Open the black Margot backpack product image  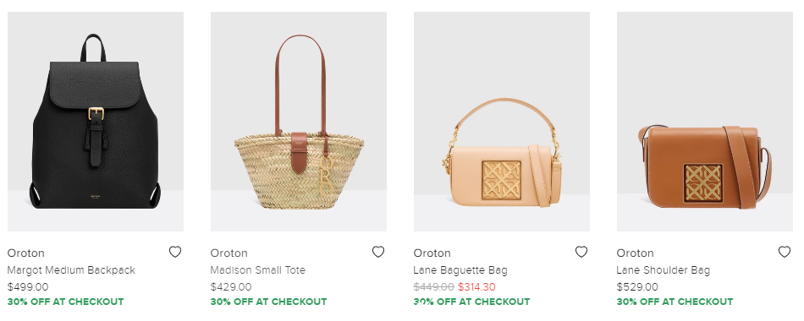click(x=96, y=122)
